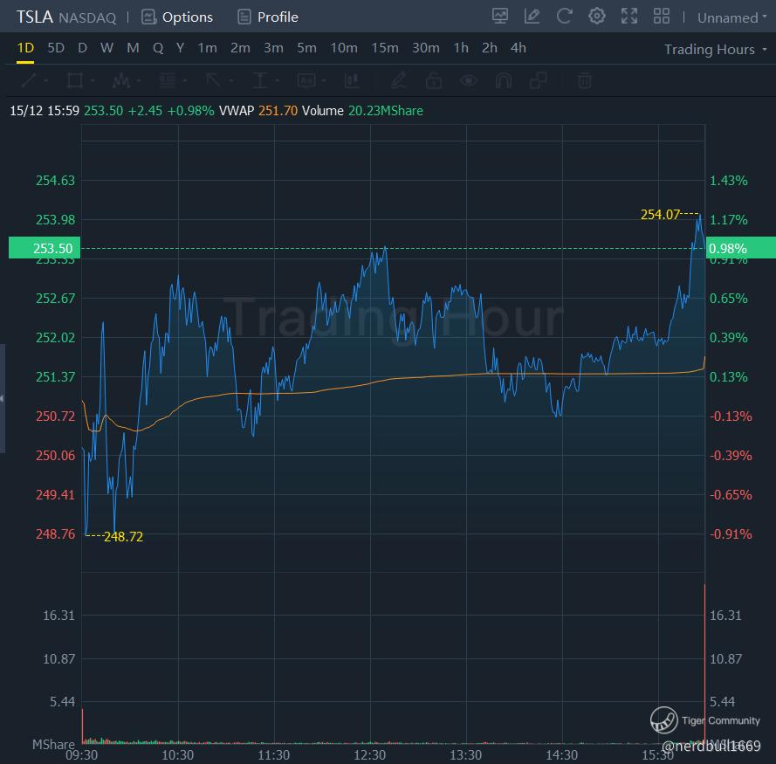Enter fullscreen chart mode
The height and width of the screenshot is (764, 776).
coord(629,16)
